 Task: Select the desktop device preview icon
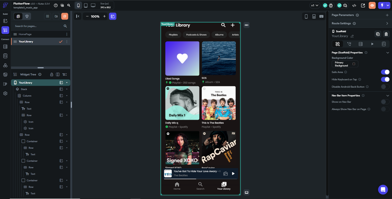pyautogui.click(x=92, y=5)
